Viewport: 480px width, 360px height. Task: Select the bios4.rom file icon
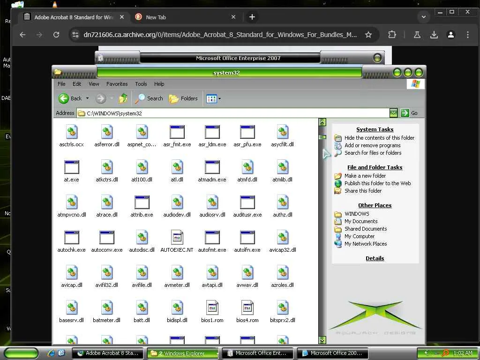(x=247, y=307)
